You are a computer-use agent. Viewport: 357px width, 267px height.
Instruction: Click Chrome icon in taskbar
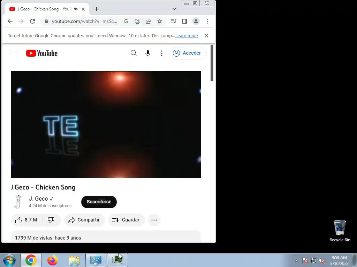point(31,260)
